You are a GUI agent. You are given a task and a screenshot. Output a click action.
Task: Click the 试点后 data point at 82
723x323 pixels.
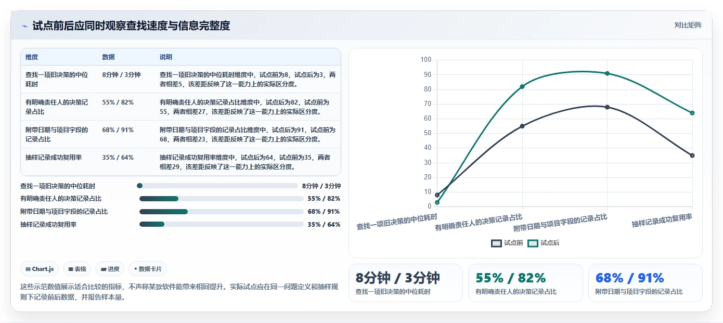[x=522, y=86]
